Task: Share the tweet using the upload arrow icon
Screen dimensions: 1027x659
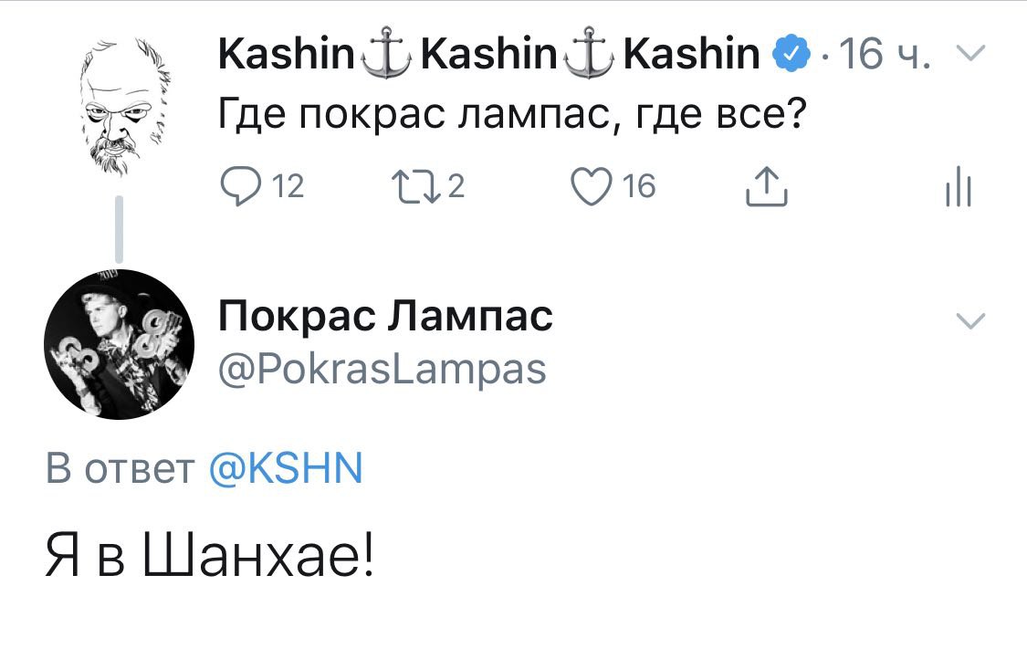Action: coord(766,187)
